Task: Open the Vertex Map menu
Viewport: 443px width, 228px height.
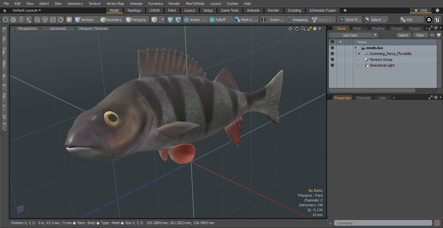Action: pos(115,4)
